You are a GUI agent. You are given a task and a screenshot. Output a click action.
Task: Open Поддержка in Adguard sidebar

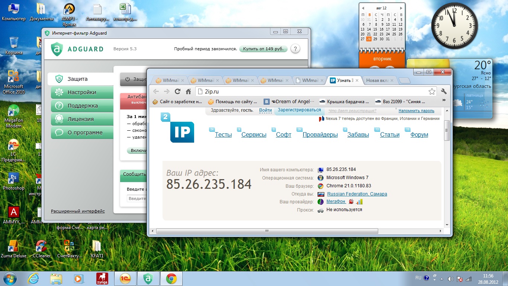(x=82, y=106)
